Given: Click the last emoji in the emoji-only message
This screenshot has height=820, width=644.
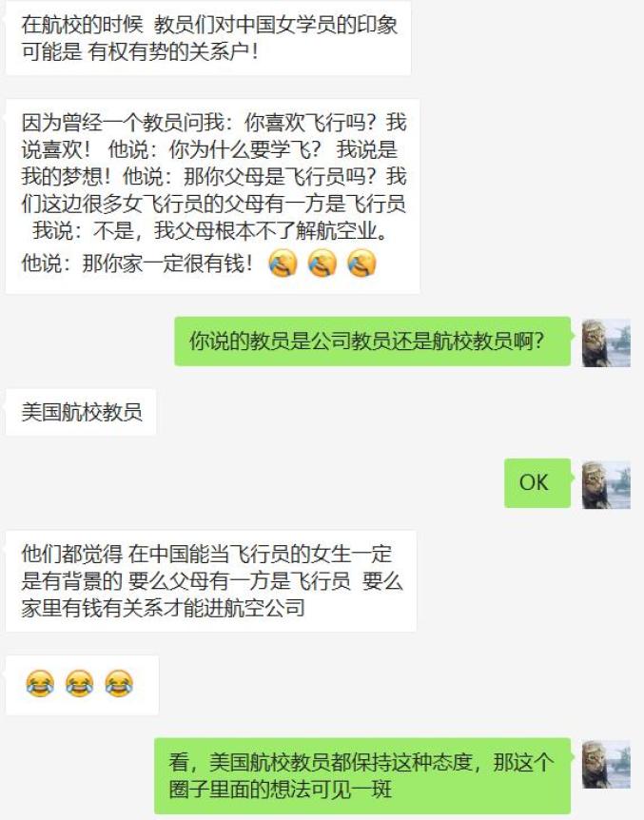Looking at the screenshot, I should click(x=119, y=684).
